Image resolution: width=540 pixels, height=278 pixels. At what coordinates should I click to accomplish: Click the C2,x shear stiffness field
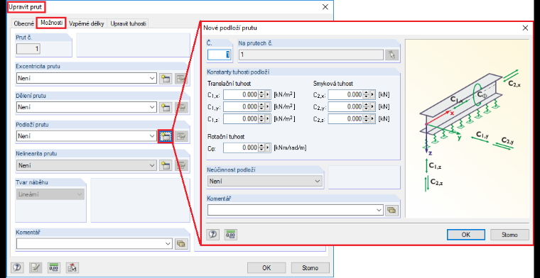345,95
